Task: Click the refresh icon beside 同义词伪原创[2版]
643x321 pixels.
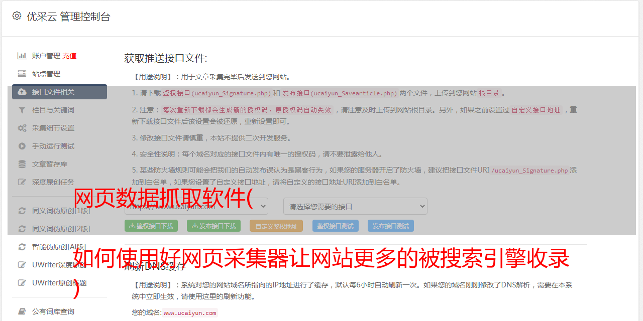Action: coord(22,229)
